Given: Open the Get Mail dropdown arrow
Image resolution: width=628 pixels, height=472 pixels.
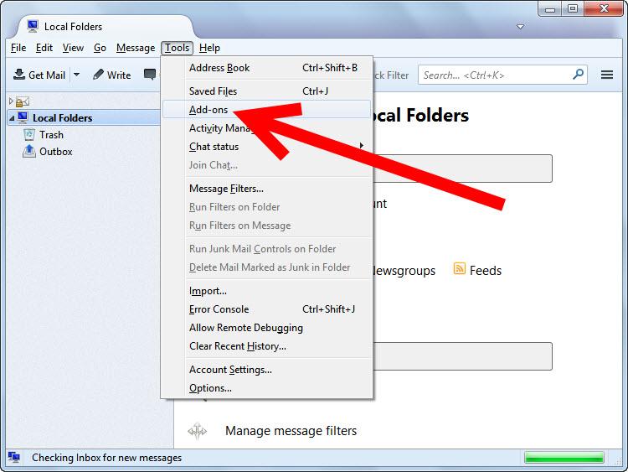Looking at the screenshot, I should coord(76,75).
